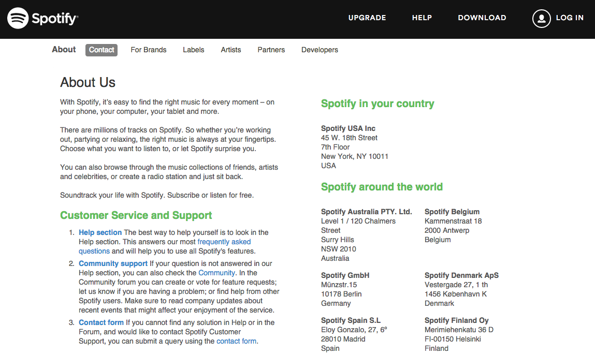Open the inline Community link
The width and height of the screenshot is (595, 355).
(216, 273)
